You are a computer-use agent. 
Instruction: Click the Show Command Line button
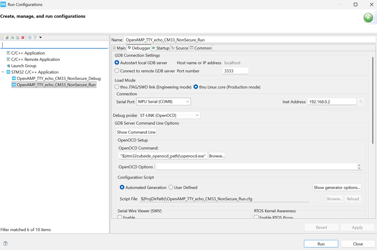(136, 132)
